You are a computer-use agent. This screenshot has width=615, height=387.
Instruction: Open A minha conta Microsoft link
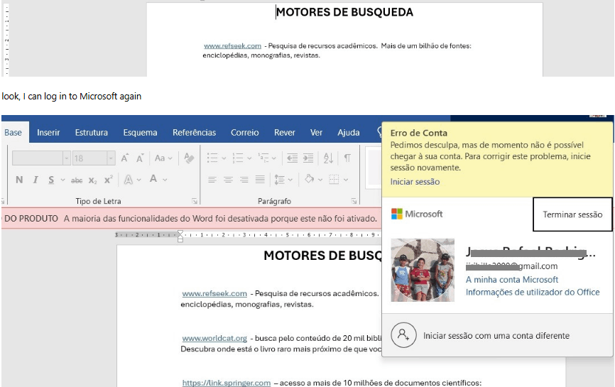coord(512,280)
